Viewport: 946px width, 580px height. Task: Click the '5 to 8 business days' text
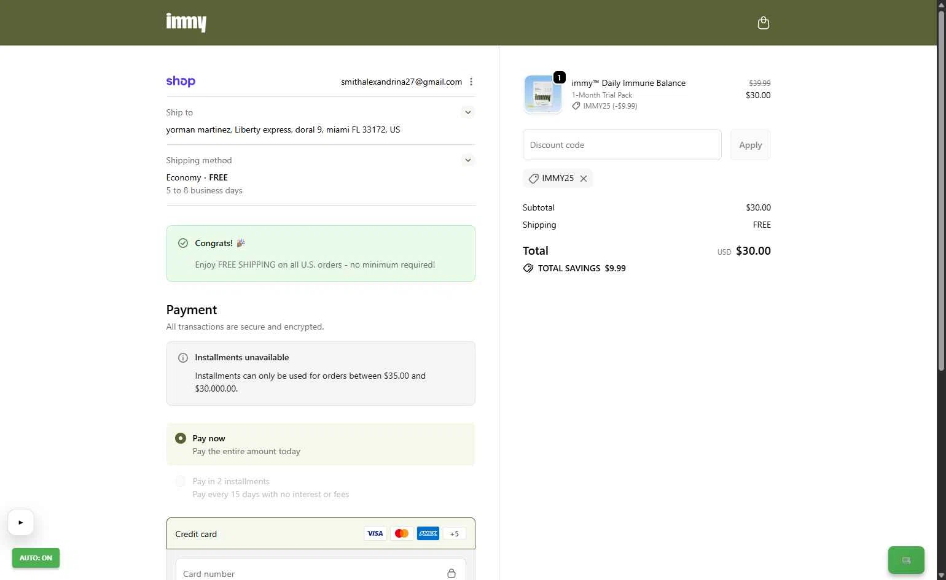coord(204,190)
